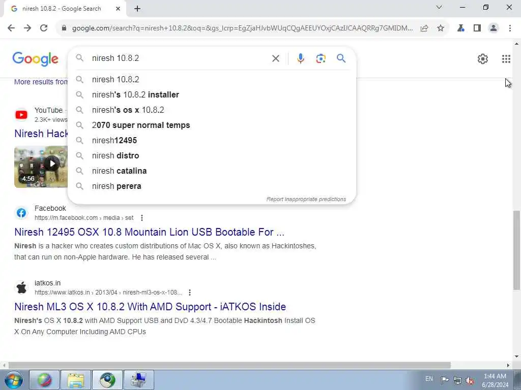Select the suggestion "niresh 10.8.2"
This screenshot has height=390, width=521.
(x=212, y=80)
